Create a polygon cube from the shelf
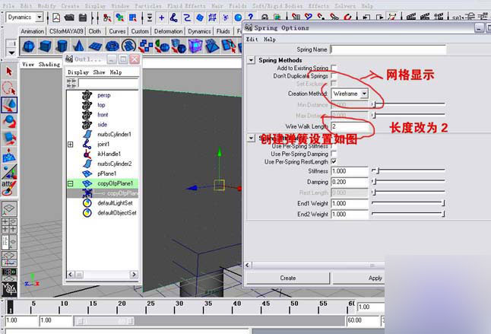491x334 pixels. [46, 46]
